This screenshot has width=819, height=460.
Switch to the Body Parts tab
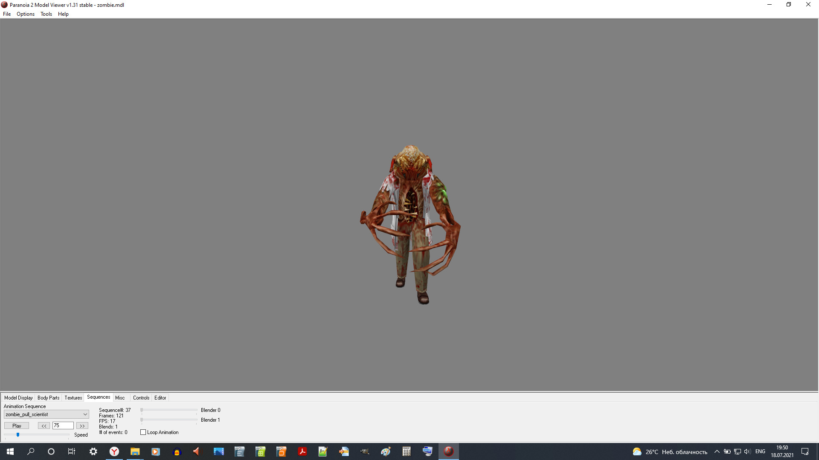[x=48, y=397]
